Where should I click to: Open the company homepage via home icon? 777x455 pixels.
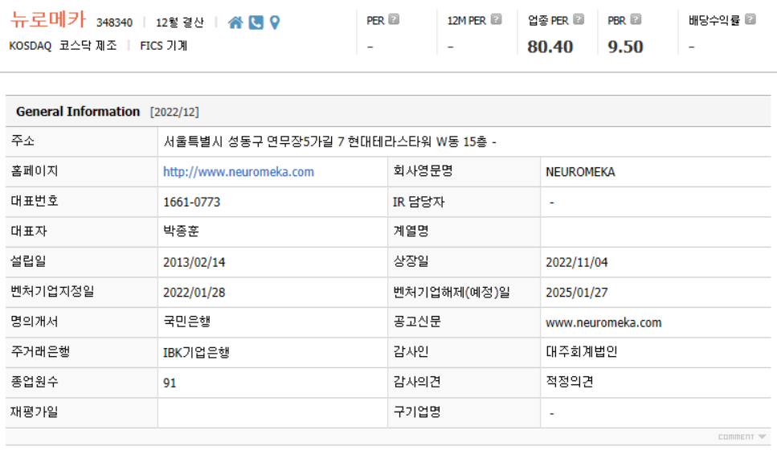(235, 23)
